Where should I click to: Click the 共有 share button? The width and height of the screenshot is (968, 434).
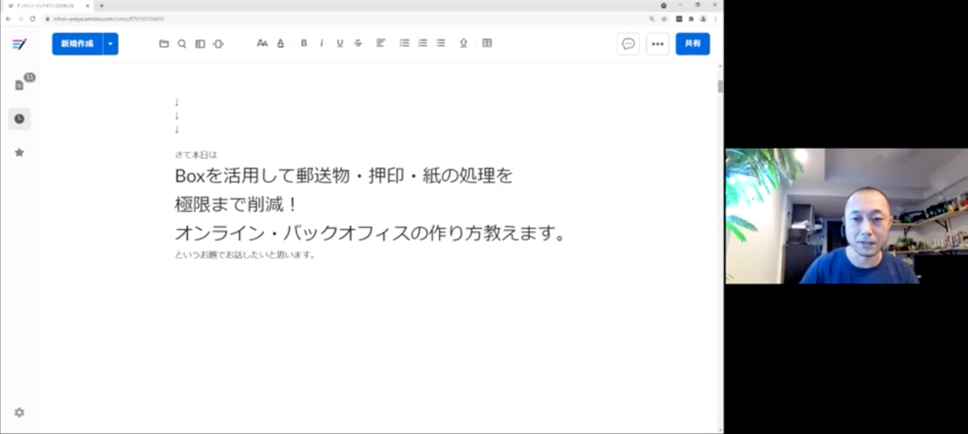tap(693, 44)
